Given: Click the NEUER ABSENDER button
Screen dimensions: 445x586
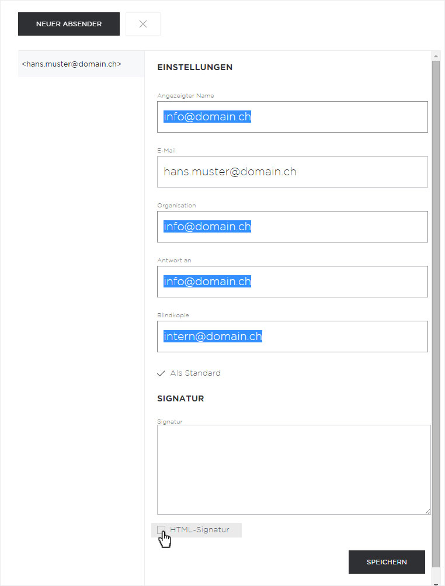Looking at the screenshot, I should [x=69, y=24].
